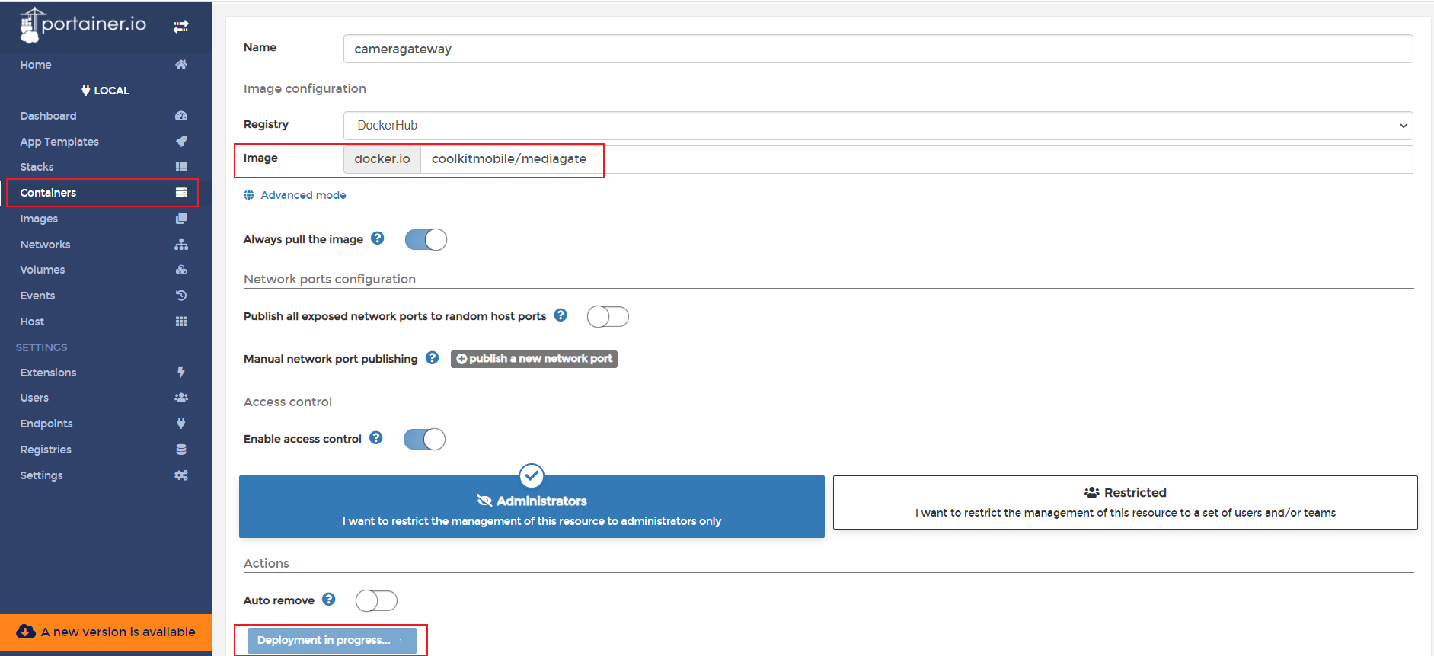
Task: Click the Extensions bolt icon
Action: [x=181, y=373]
